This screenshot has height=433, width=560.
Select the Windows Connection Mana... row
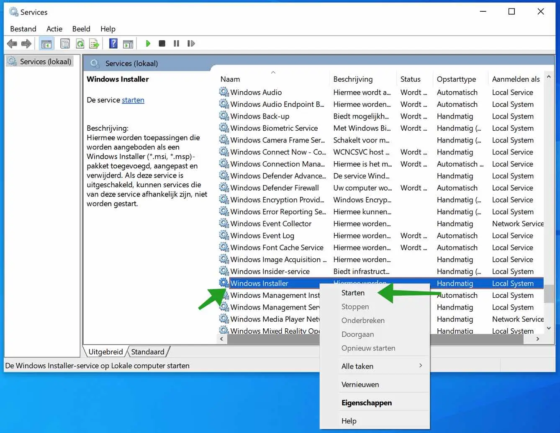381,164
